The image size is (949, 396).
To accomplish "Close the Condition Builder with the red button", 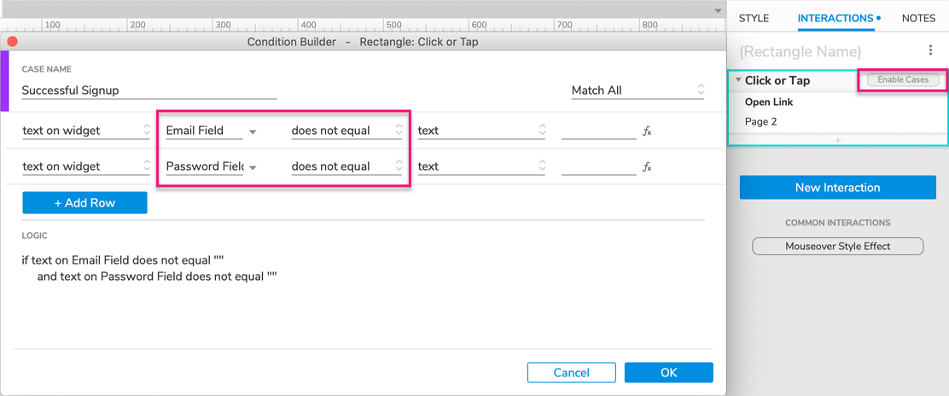I will 12,41.
